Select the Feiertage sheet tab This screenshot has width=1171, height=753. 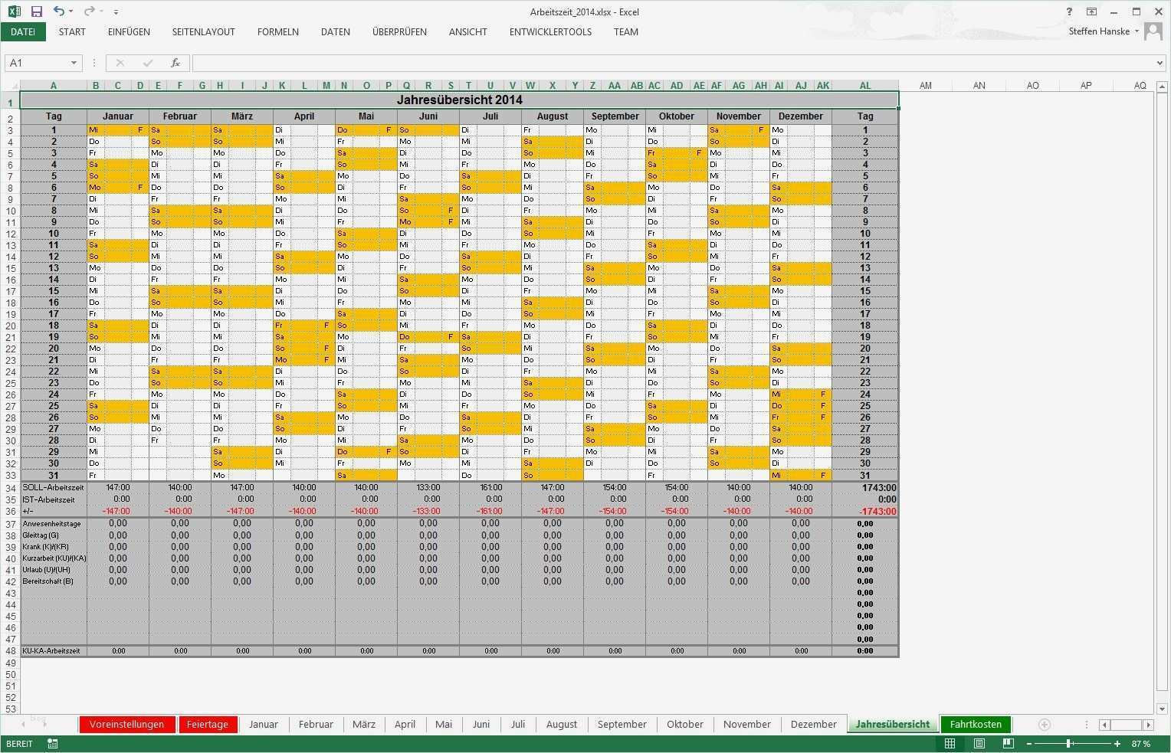[208, 724]
